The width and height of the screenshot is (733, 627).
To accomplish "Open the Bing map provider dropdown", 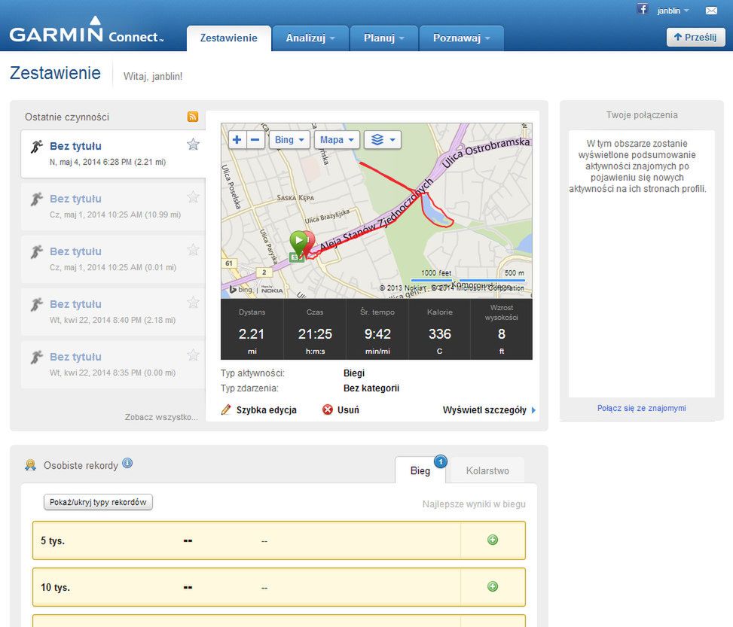I will point(289,140).
